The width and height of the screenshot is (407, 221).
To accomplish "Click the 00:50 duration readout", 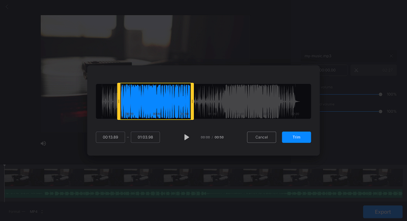I will 219,137.
